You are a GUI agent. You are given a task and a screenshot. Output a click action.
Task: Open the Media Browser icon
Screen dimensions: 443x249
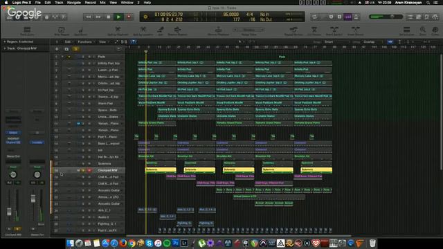pyautogui.click(x=435, y=17)
